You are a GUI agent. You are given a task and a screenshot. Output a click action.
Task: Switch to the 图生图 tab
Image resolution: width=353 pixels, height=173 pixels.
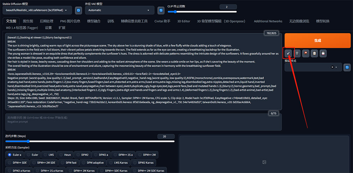click(x=28, y=21)
